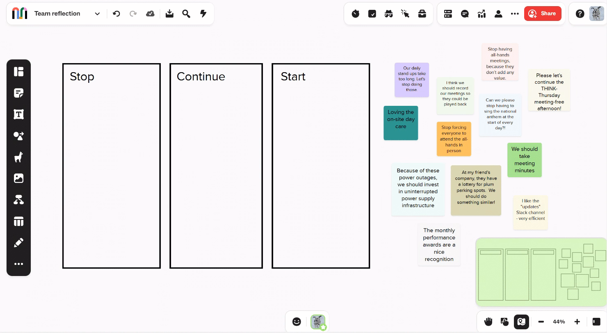Toggle hand move mode at bottom right
607x333 pixels.
pyautogui.click(x=488, y=322)
